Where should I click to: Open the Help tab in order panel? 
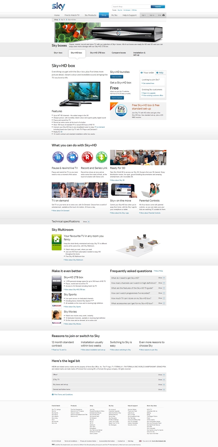click(x=161, y=72)
